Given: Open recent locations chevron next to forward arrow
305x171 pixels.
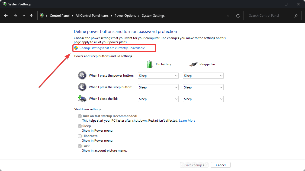Looking at the screenshot, I should (x=24, y=16).
